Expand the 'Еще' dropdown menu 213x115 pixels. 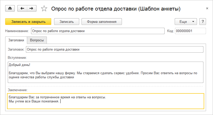(186, 22)
